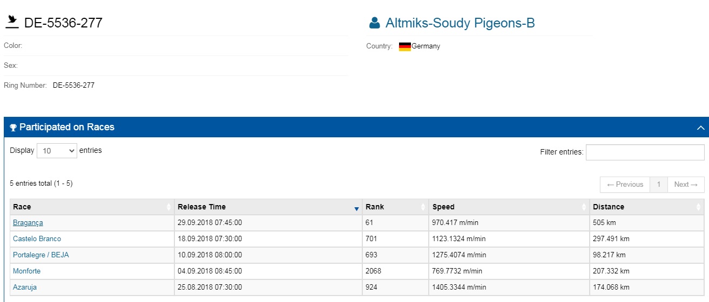
Task: Sort by Release Time column arrow
Action: coord(356,208)
